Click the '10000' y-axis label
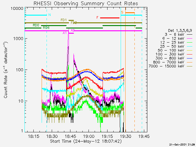The image size is (196, 147). 17,9
